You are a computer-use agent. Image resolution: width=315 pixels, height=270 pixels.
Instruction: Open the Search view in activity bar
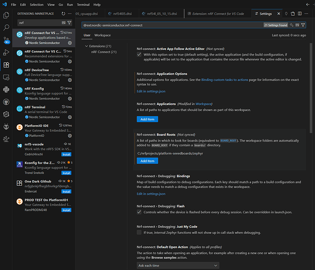[6, 28]
